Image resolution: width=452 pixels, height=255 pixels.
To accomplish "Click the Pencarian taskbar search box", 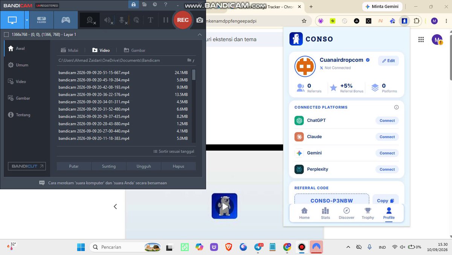I will [125, 247].
